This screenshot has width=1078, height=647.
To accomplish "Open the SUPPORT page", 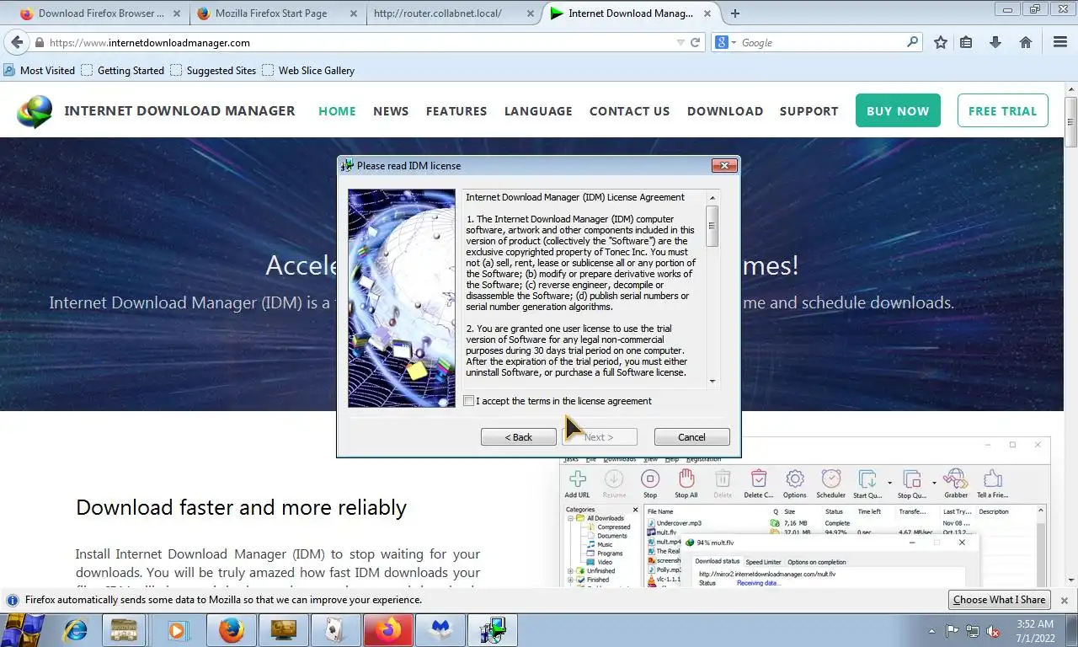I will (809, 111).
